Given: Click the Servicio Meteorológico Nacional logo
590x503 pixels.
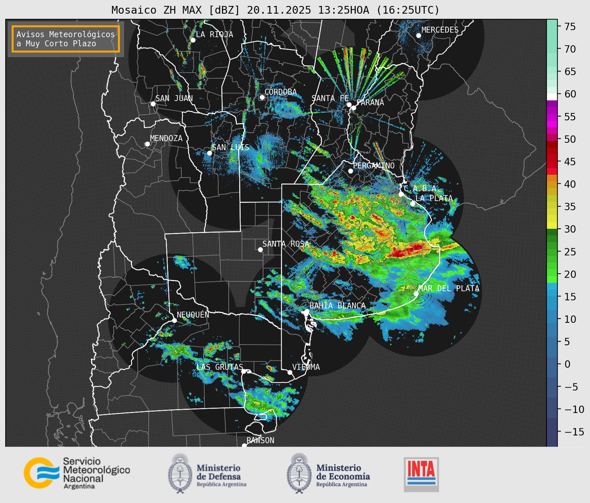Looking at the screenshot, I should (x=77, y=473).
